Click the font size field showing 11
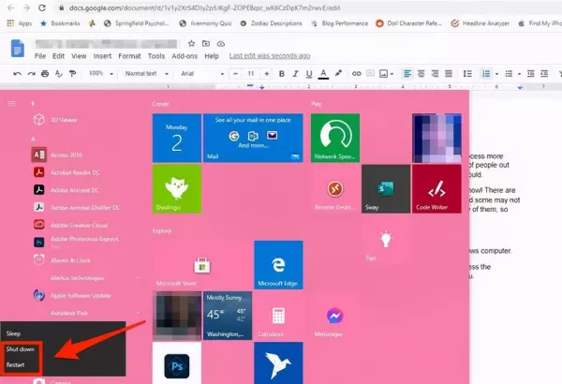The width and height of the screenshot is (562, 384). pos(251,73)
